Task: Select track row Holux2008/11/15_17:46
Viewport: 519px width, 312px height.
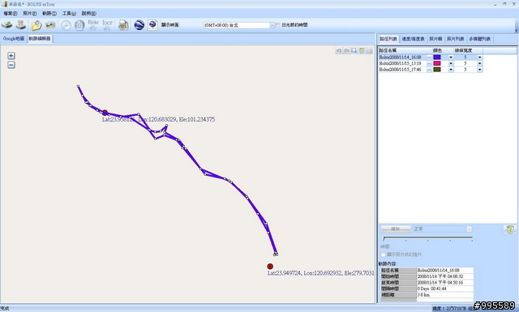Action: [x=431, y=70]
